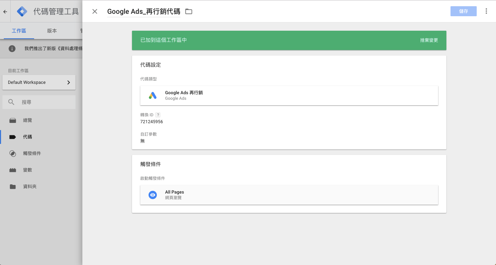Go back using the top-left arrow

(5, 11)
